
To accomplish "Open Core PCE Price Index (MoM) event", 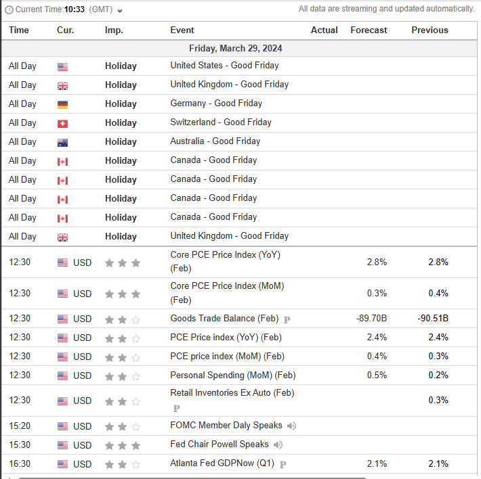I will pyautogui.click(x=226, y=286).
